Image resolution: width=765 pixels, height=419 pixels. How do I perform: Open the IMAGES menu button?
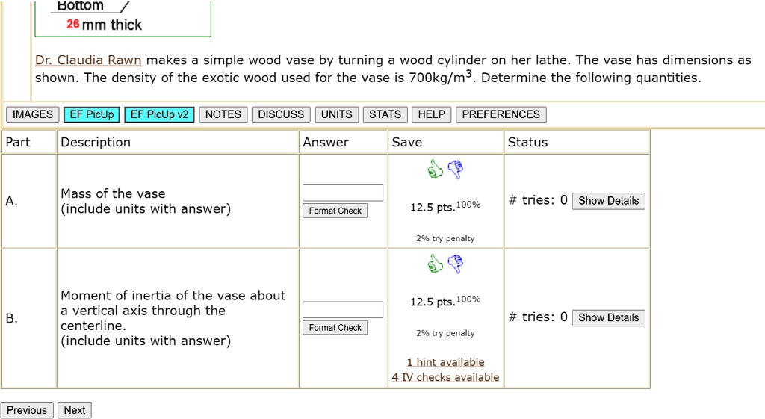pos(33,114)
